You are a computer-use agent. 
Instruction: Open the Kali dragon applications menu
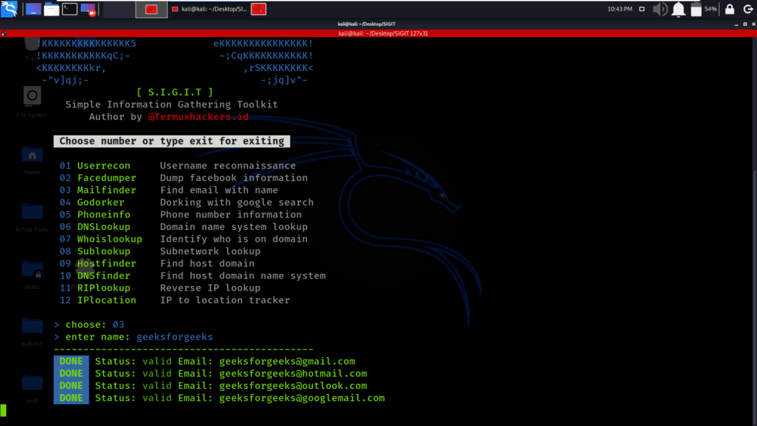[x=8, y=8]
